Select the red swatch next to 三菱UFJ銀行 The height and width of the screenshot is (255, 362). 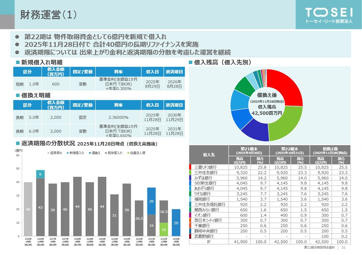tap(190, 167)
